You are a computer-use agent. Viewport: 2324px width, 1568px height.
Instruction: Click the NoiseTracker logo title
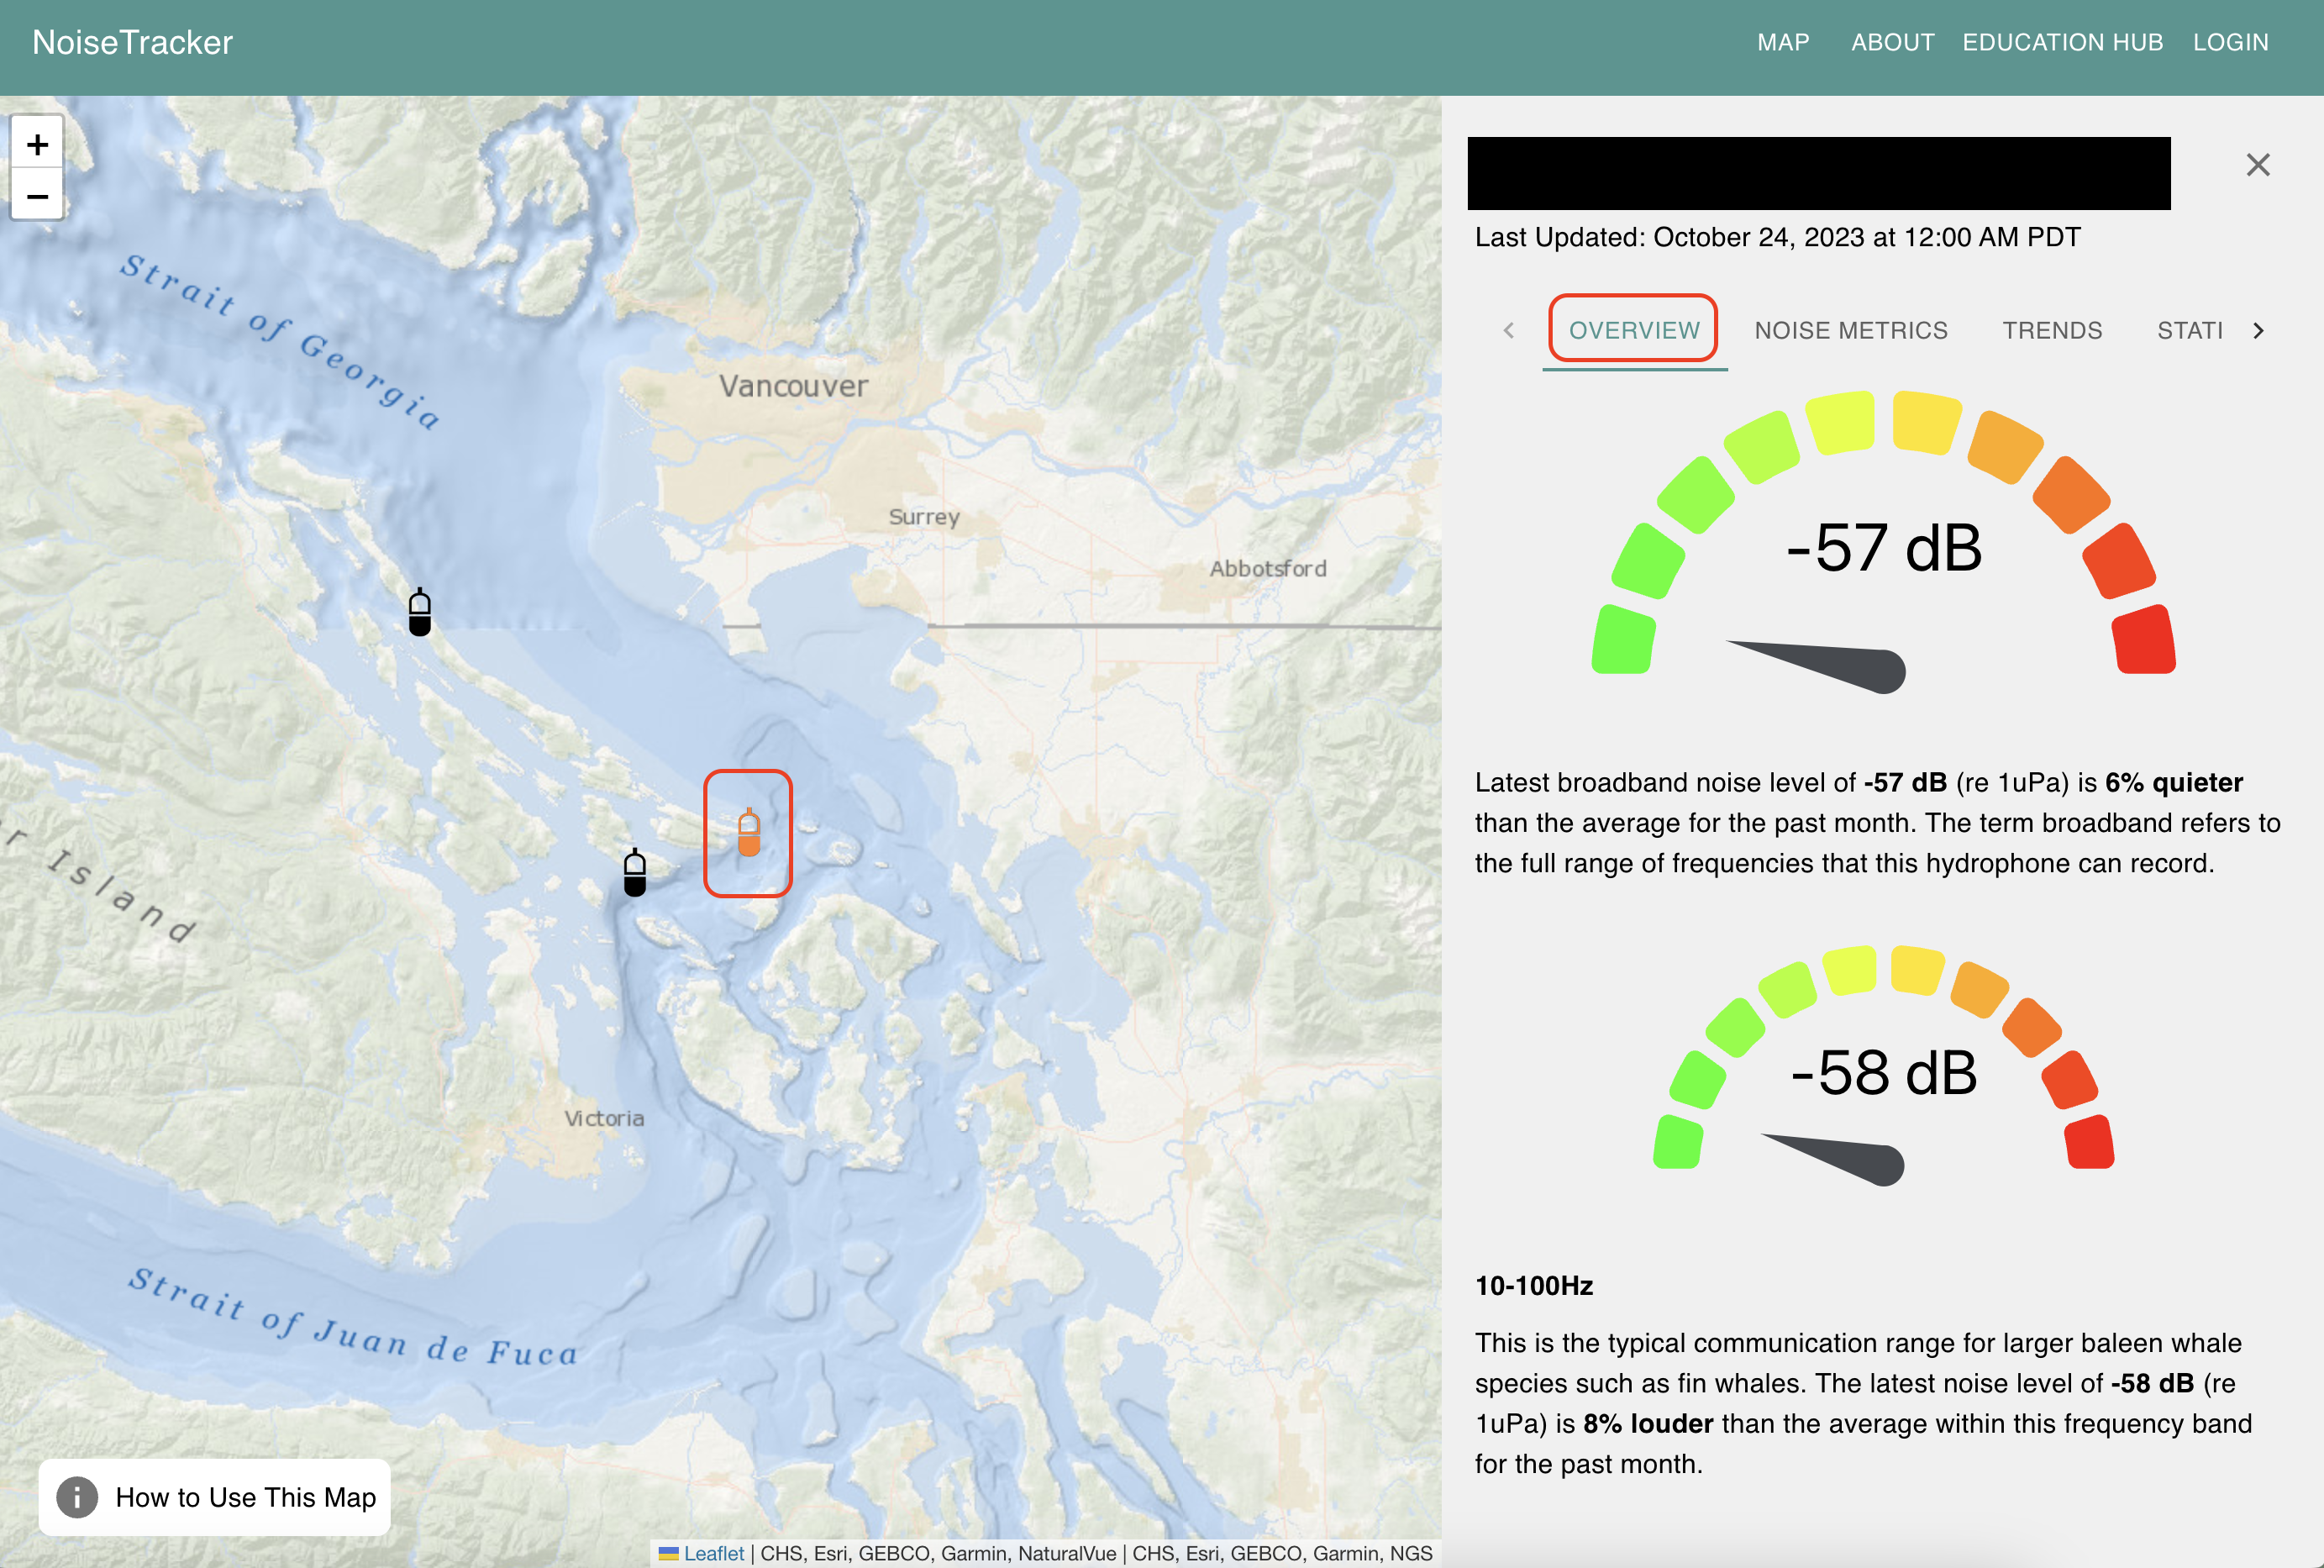(x=132, y=42)
